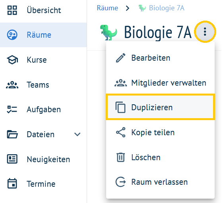
Task: Open the three-dot menu beside Biologie 7A
Action: pos(205,32)
